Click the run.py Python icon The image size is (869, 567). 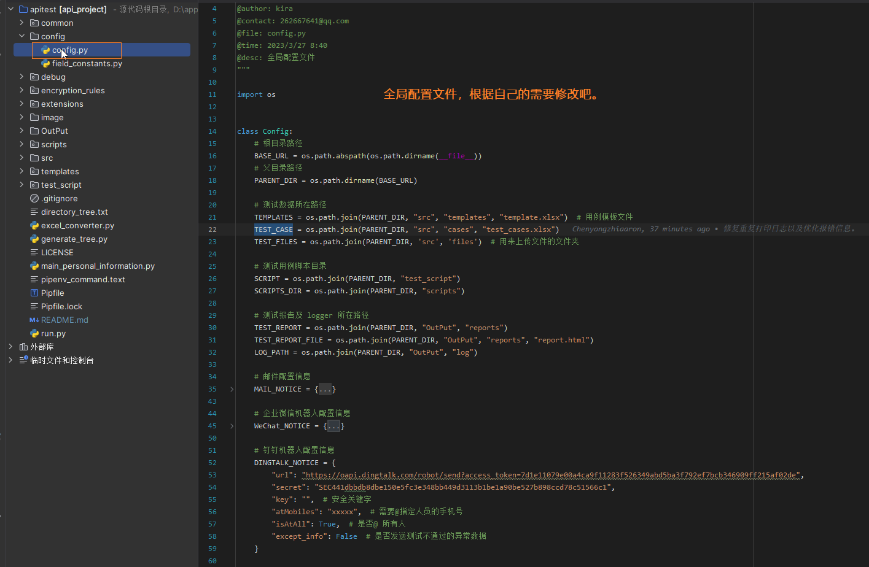coord(34,333)
